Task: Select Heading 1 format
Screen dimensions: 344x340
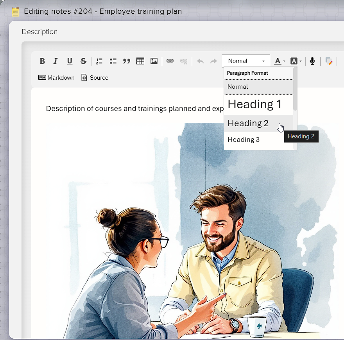Action: point(258,104)
